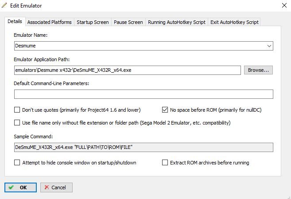
Task: Enable Extract ROM archives before running
Action: (165, 162)
